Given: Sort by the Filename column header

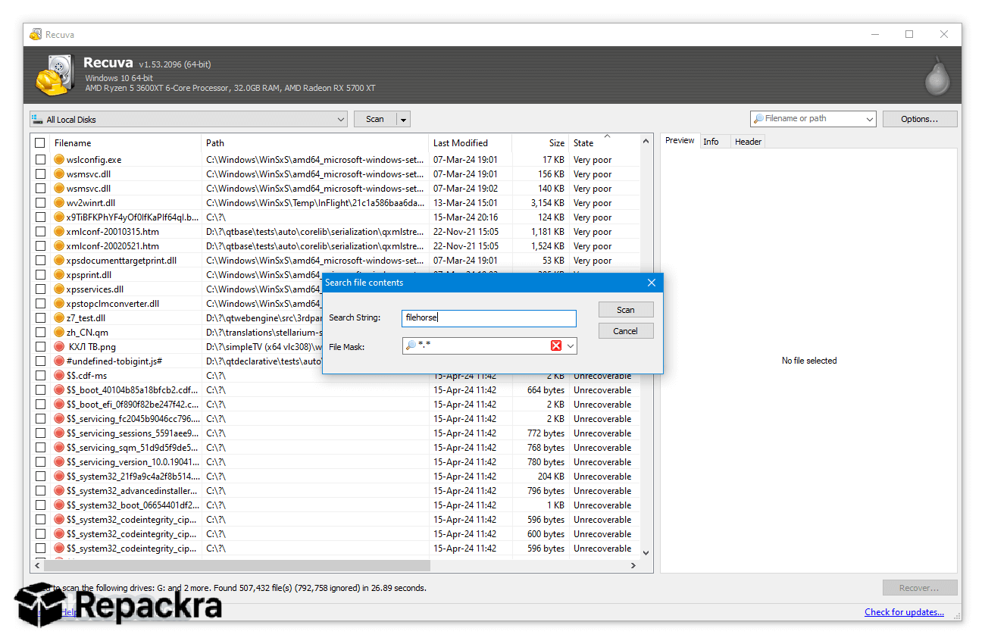Looking at the screenshot, I should [126, 142].
